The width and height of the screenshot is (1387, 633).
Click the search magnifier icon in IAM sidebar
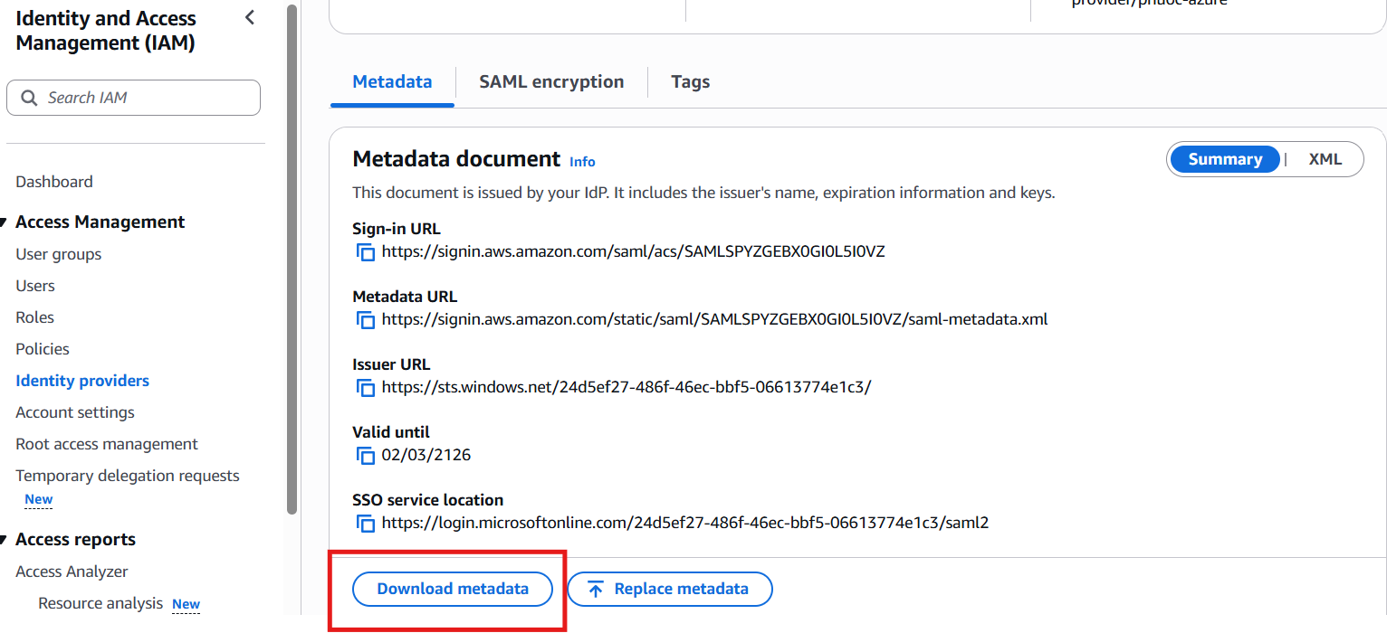[x=30, y=98]
